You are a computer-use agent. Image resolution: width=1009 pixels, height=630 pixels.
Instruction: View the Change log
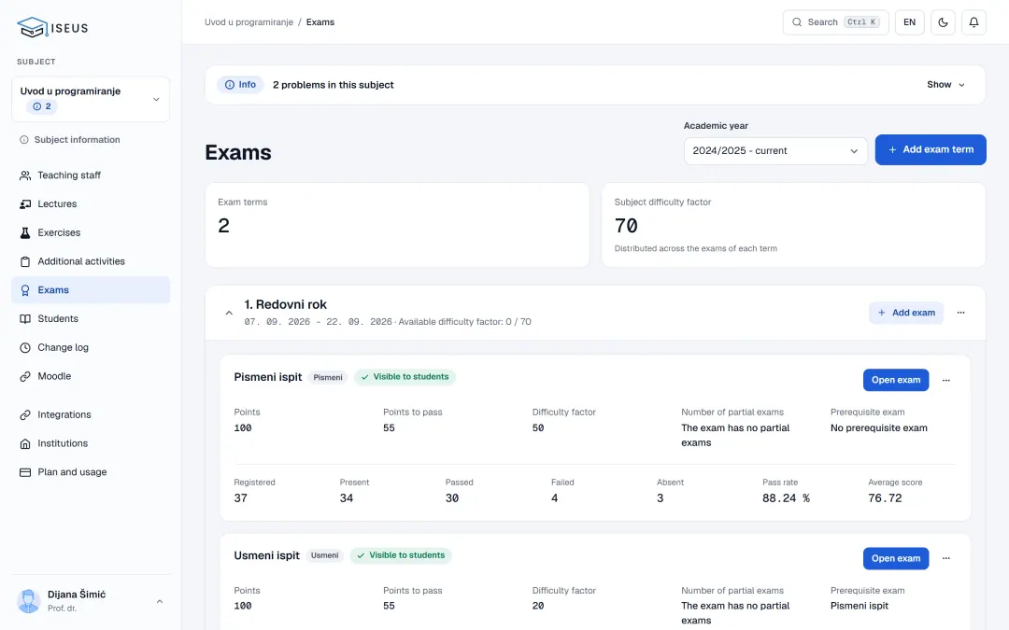click(x=91, y=348)
